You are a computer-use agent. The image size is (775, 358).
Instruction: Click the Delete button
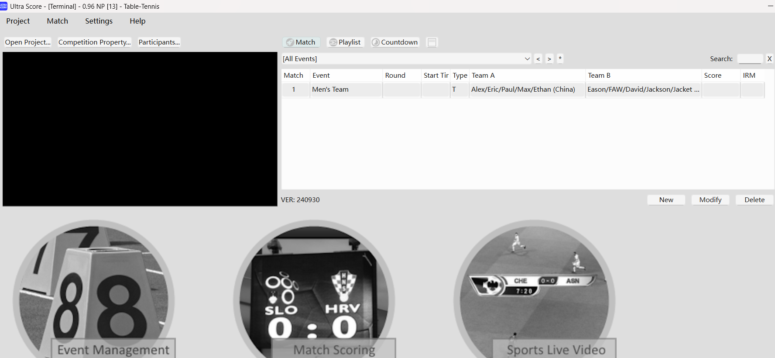tap(754, 200)
